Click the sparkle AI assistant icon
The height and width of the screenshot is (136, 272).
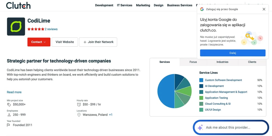(200, 128)
